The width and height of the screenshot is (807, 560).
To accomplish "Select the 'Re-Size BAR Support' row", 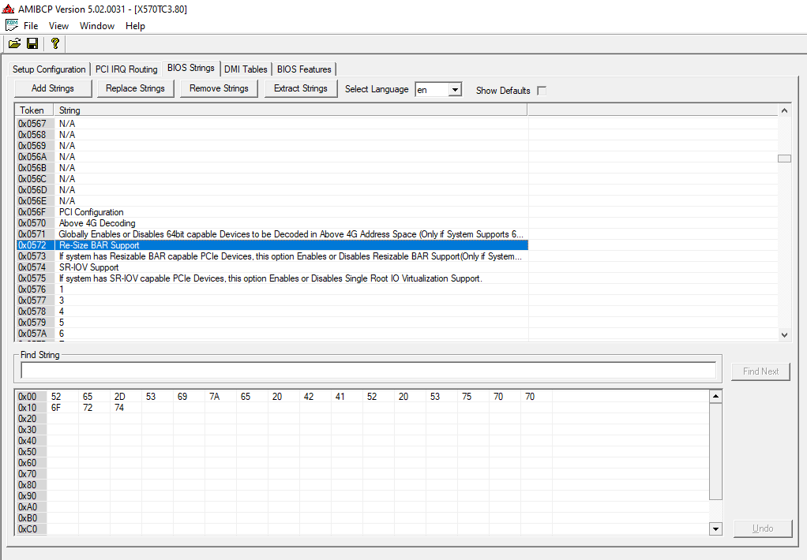I will click(x=272, y=245).
